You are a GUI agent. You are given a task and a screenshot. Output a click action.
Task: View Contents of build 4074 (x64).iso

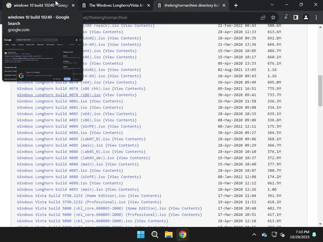120,82
